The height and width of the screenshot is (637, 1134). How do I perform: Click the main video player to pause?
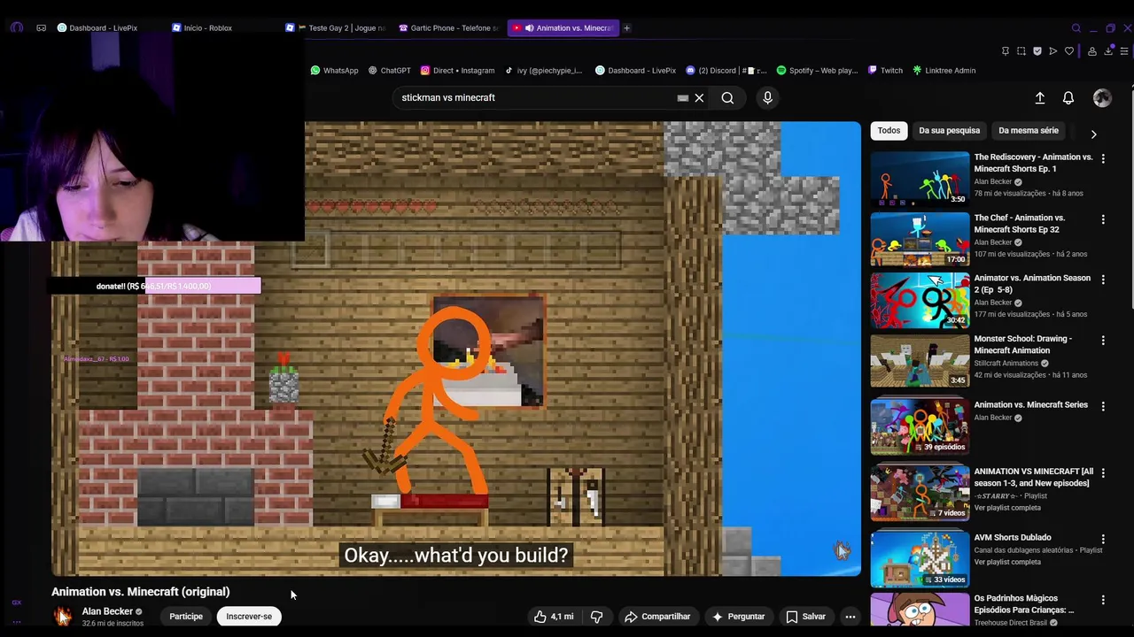pos(455,349)
